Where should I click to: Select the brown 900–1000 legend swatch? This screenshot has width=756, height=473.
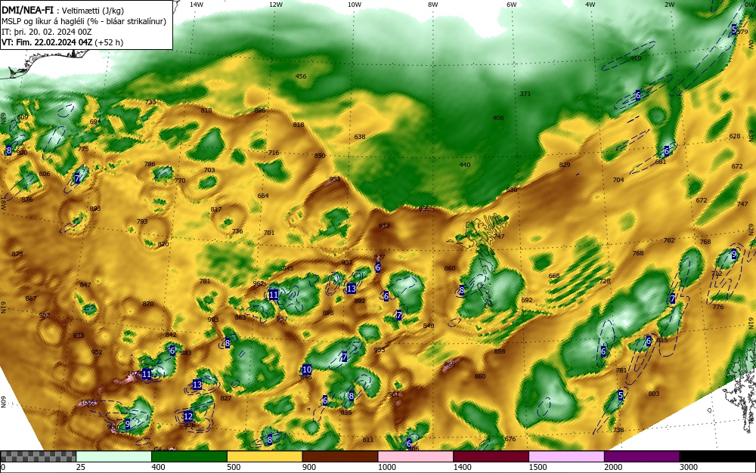coord(340,456)
